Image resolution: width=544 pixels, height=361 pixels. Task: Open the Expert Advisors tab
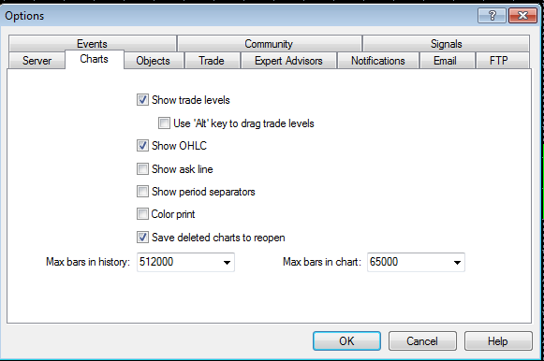pyautogui.click(x=288, y=61)
